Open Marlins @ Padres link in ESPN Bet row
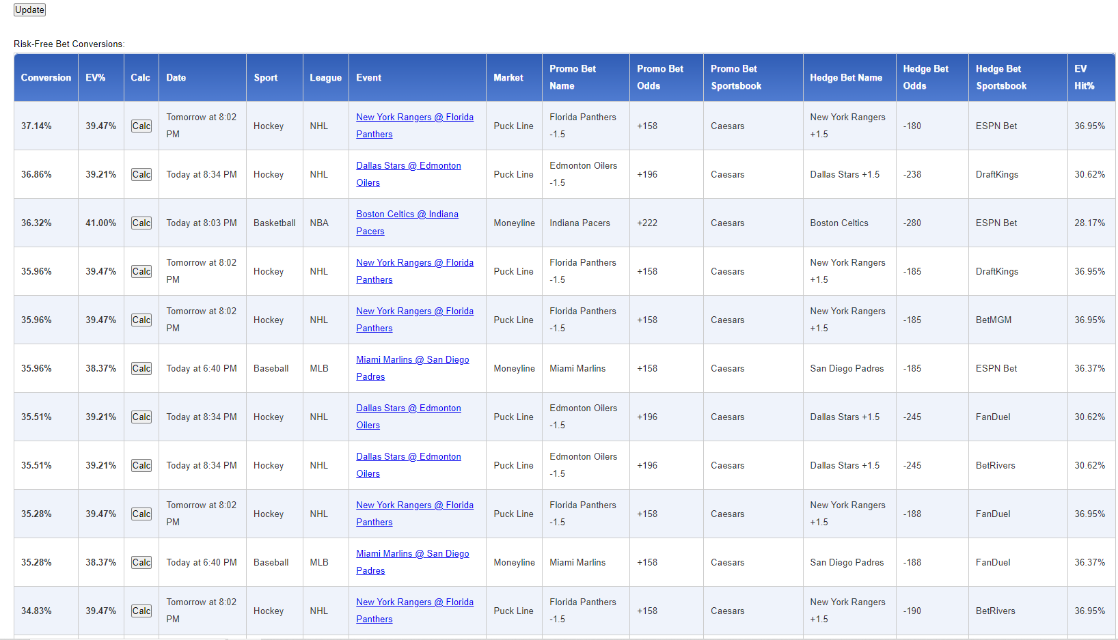Viewport: 1118px width, 640px height. click(x=413, y=368)
